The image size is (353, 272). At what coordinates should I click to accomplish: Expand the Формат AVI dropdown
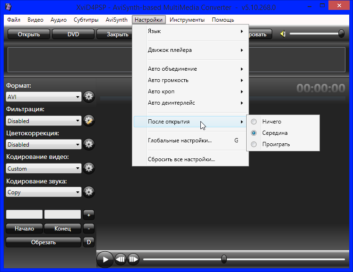(43, 97)
